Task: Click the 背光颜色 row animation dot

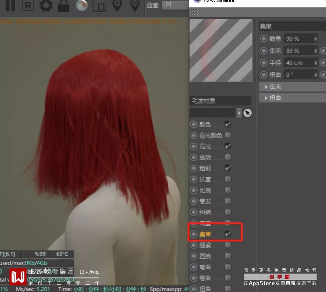Action: click(194, 136)
